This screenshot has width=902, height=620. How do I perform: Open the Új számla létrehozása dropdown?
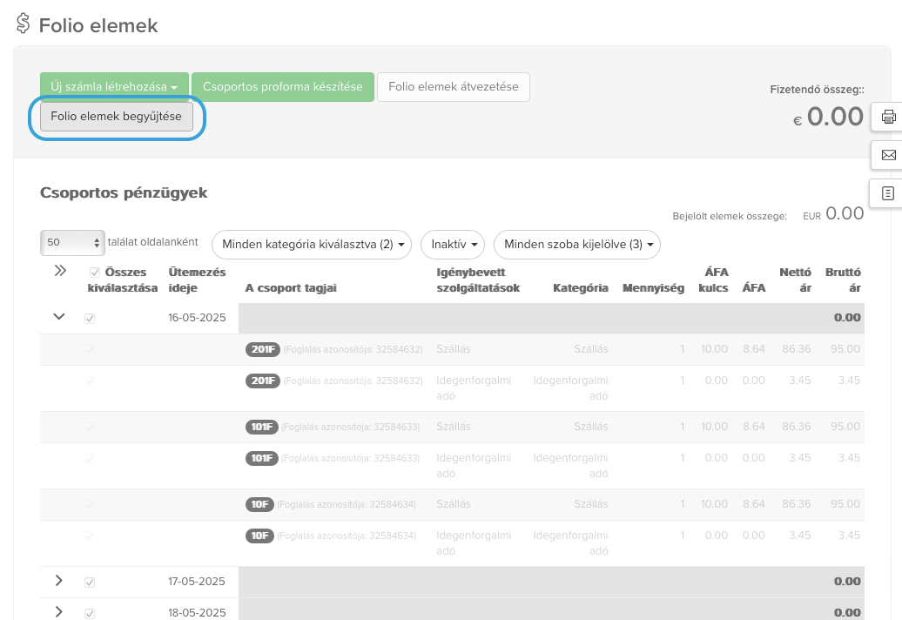(114, 87)
